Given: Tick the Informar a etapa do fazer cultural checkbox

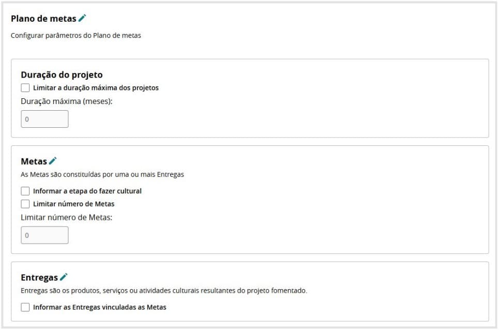Looking at the screenshot, I should coord(25,191).
